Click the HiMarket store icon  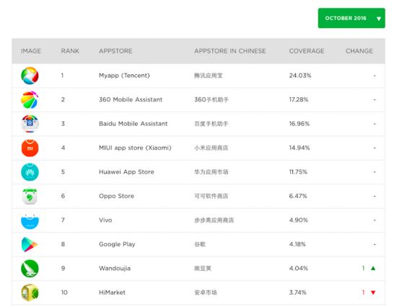30,292
